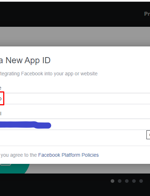
Task: Jump to the third carousel dot
Action: click(x=127, y=181)
